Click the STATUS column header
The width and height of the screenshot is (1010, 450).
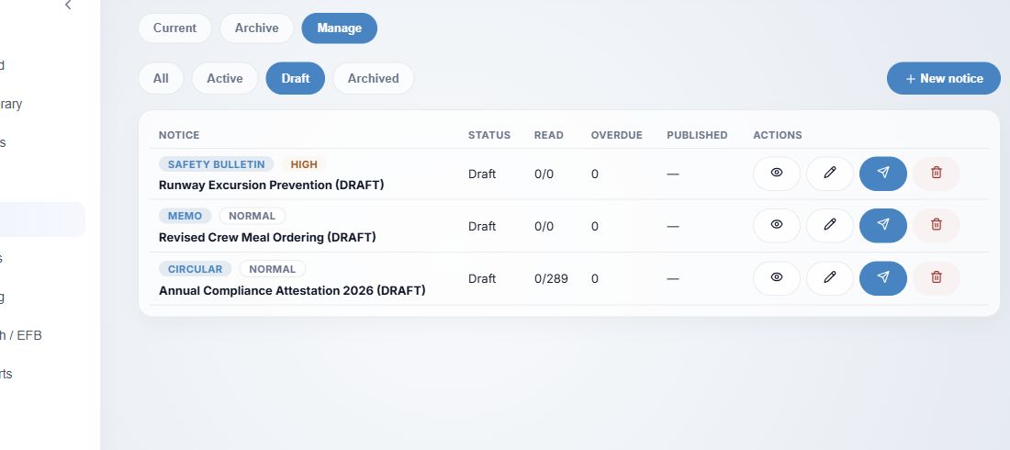click(x=489, y=135)
